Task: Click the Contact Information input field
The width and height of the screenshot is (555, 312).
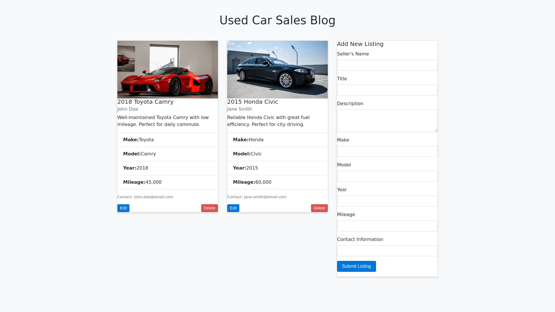Action: [387, 251]
